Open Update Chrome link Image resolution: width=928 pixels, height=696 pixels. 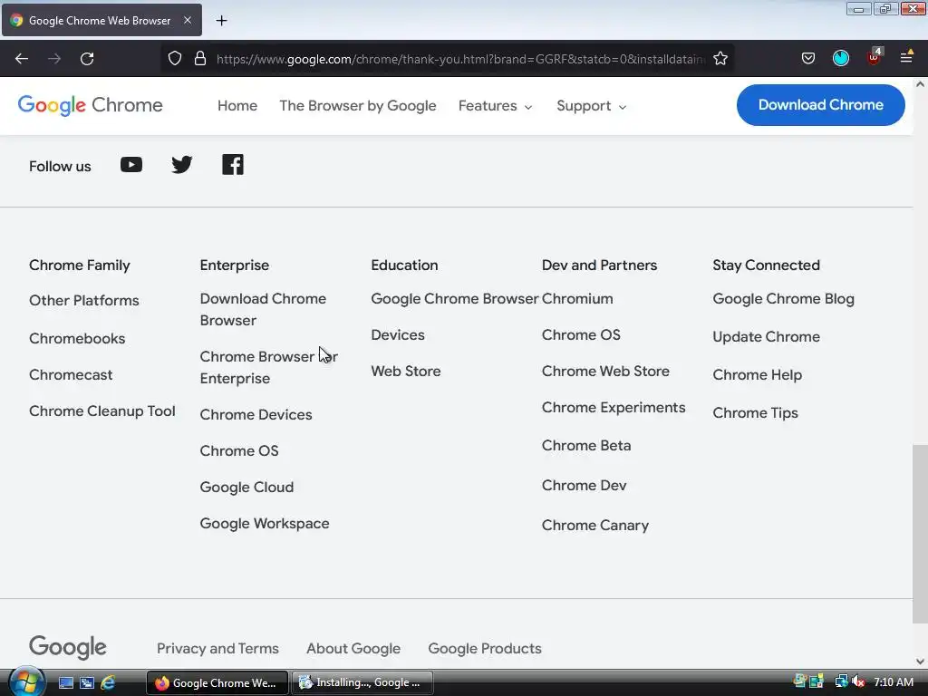point(767,337)
